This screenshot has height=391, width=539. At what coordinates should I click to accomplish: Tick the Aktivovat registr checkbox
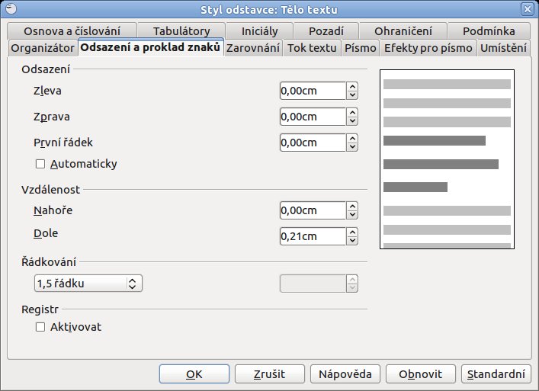tap(40, 327)
